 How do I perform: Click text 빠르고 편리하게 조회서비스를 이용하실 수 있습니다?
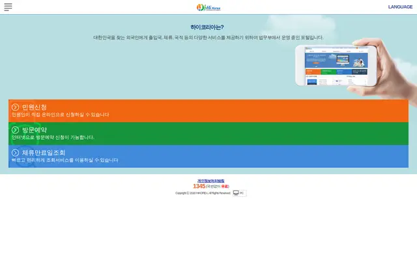tap(65, 161)
